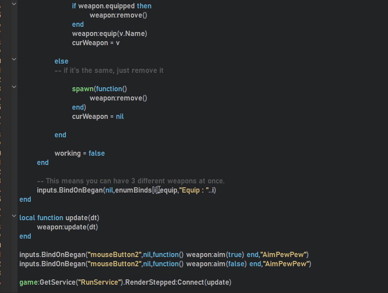The image size is (388, 293).
Task: Click the 'curWeapon = v' line
Action: tap(96, 43)
